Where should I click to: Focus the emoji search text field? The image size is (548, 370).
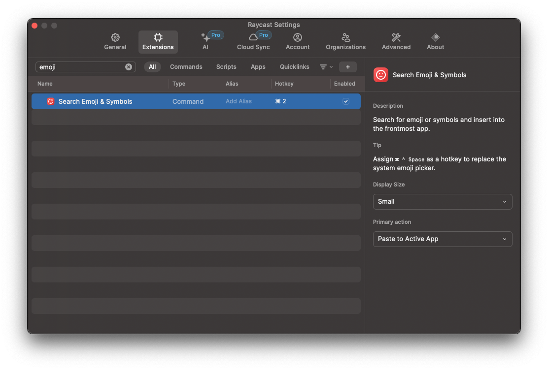(81, 67)
